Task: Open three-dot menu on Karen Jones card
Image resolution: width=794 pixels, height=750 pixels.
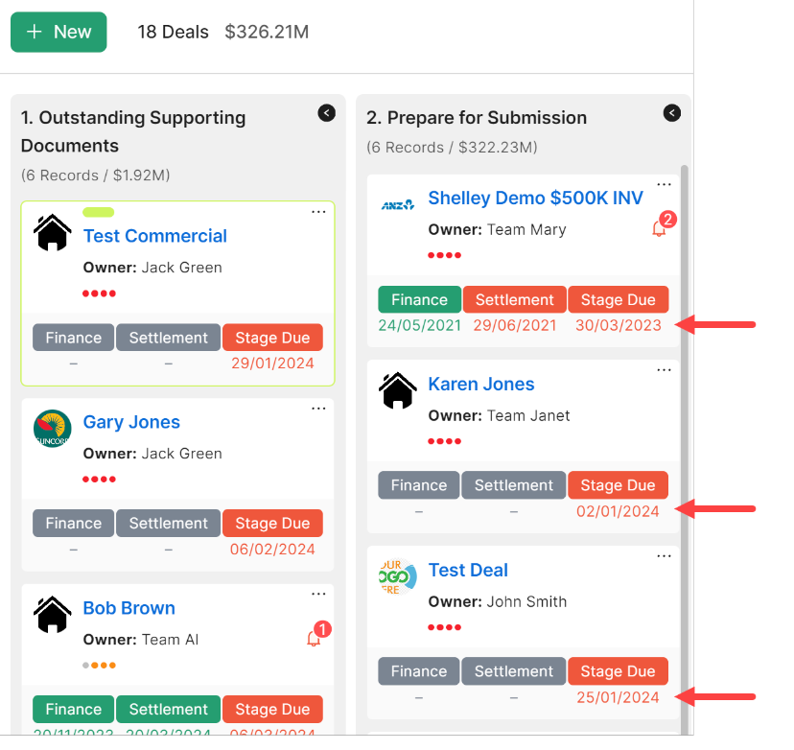Action: click(665, 370)
